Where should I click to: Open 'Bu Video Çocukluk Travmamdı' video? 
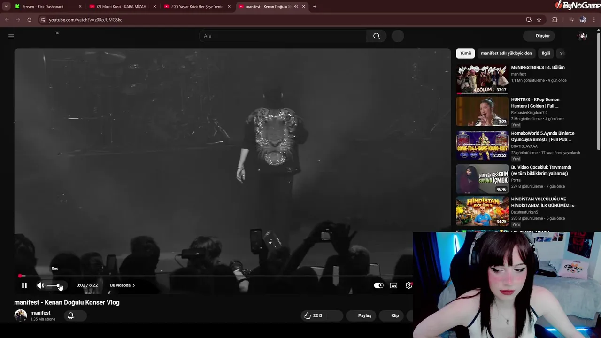tap(541, 170)
